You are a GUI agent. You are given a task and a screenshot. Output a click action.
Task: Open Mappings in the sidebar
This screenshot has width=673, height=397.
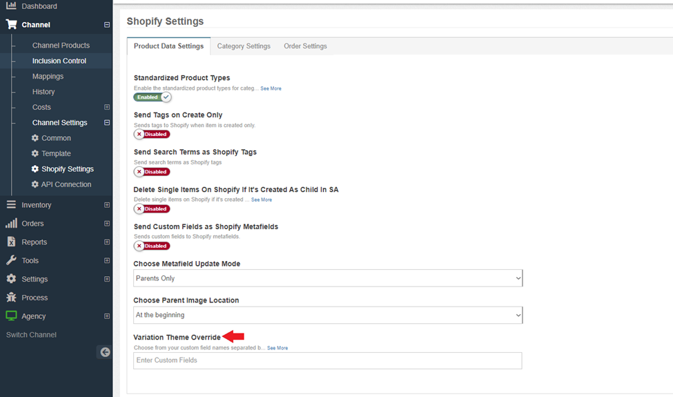(x=48, y=76)
